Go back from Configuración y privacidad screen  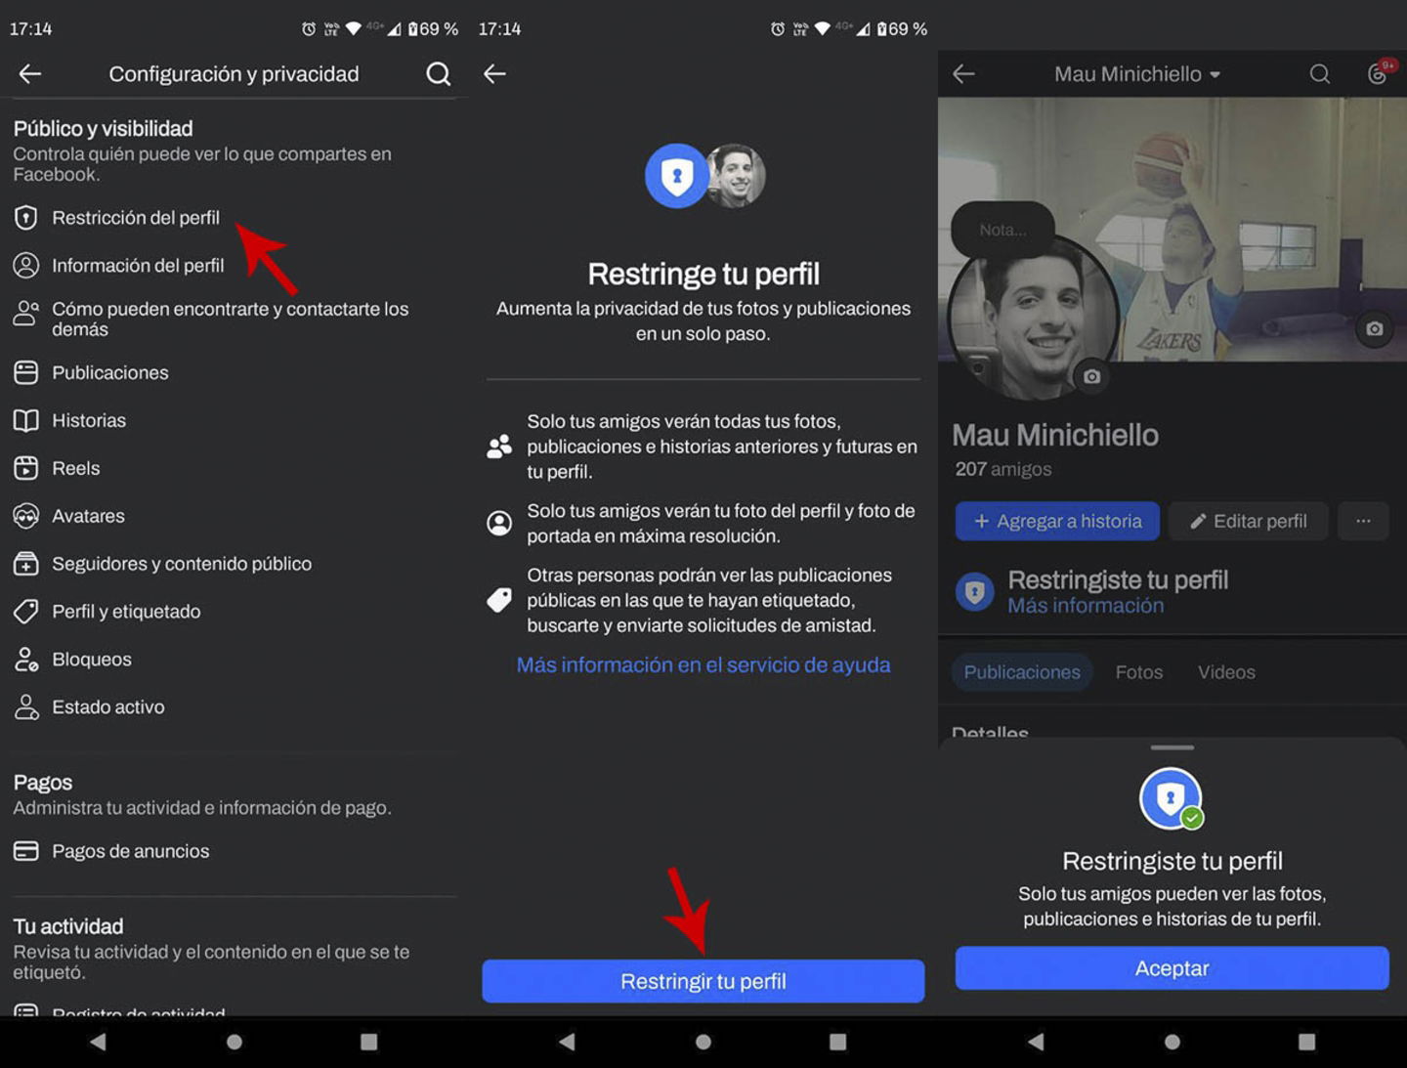tap(30, 73)
